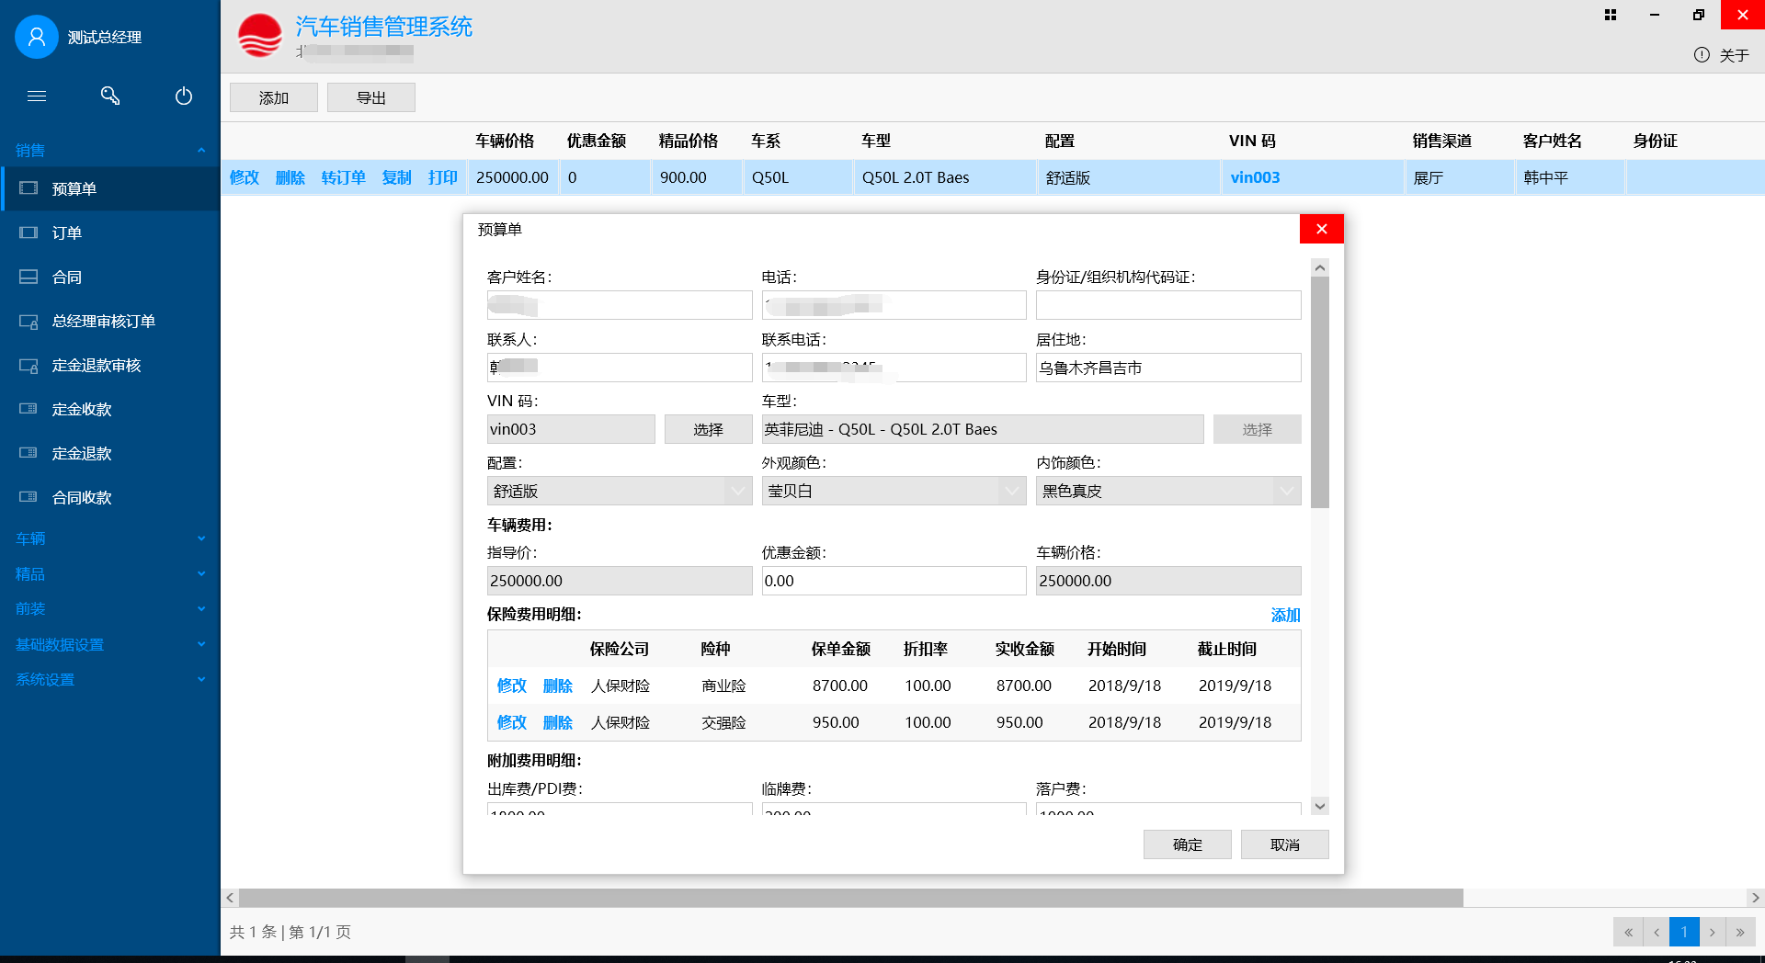Click the hamburger menu icon in sidebar
Image resolution: width=1765 pixels, height=963 pixels.
(x=37, y=96)
